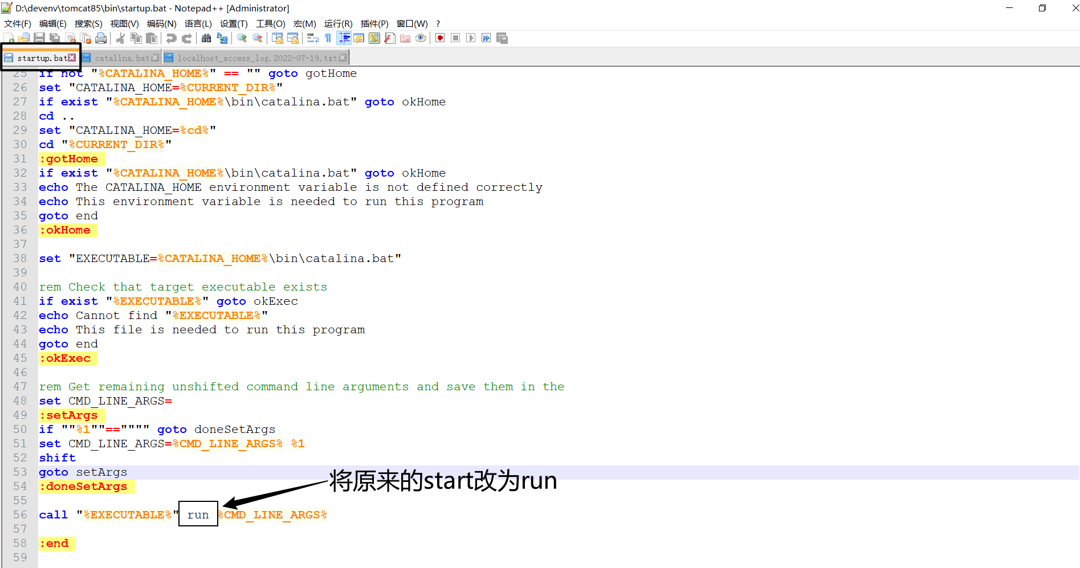
Task: Save the recorded macro icon
Action: click(x=502, y=38)
